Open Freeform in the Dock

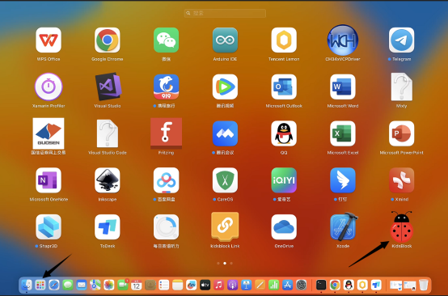(191, 285)
